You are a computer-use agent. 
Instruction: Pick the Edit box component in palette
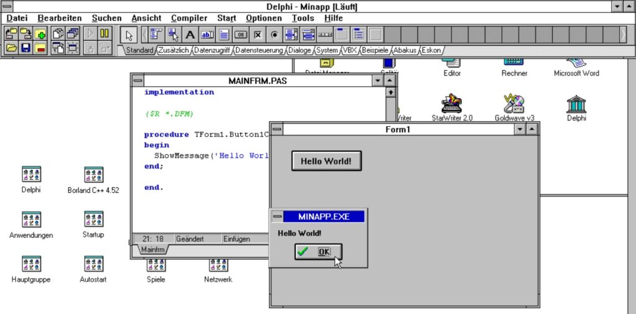click(207, 34)
